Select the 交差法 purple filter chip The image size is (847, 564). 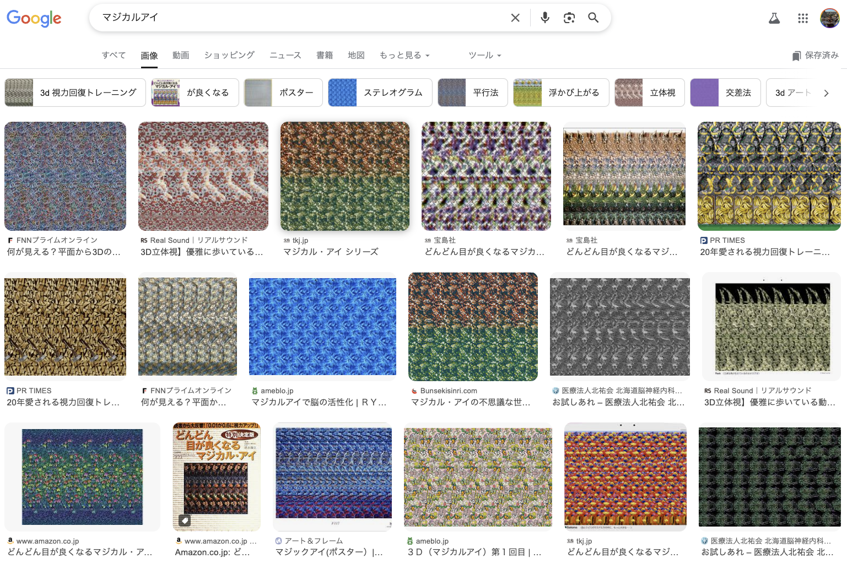point(725,93)
